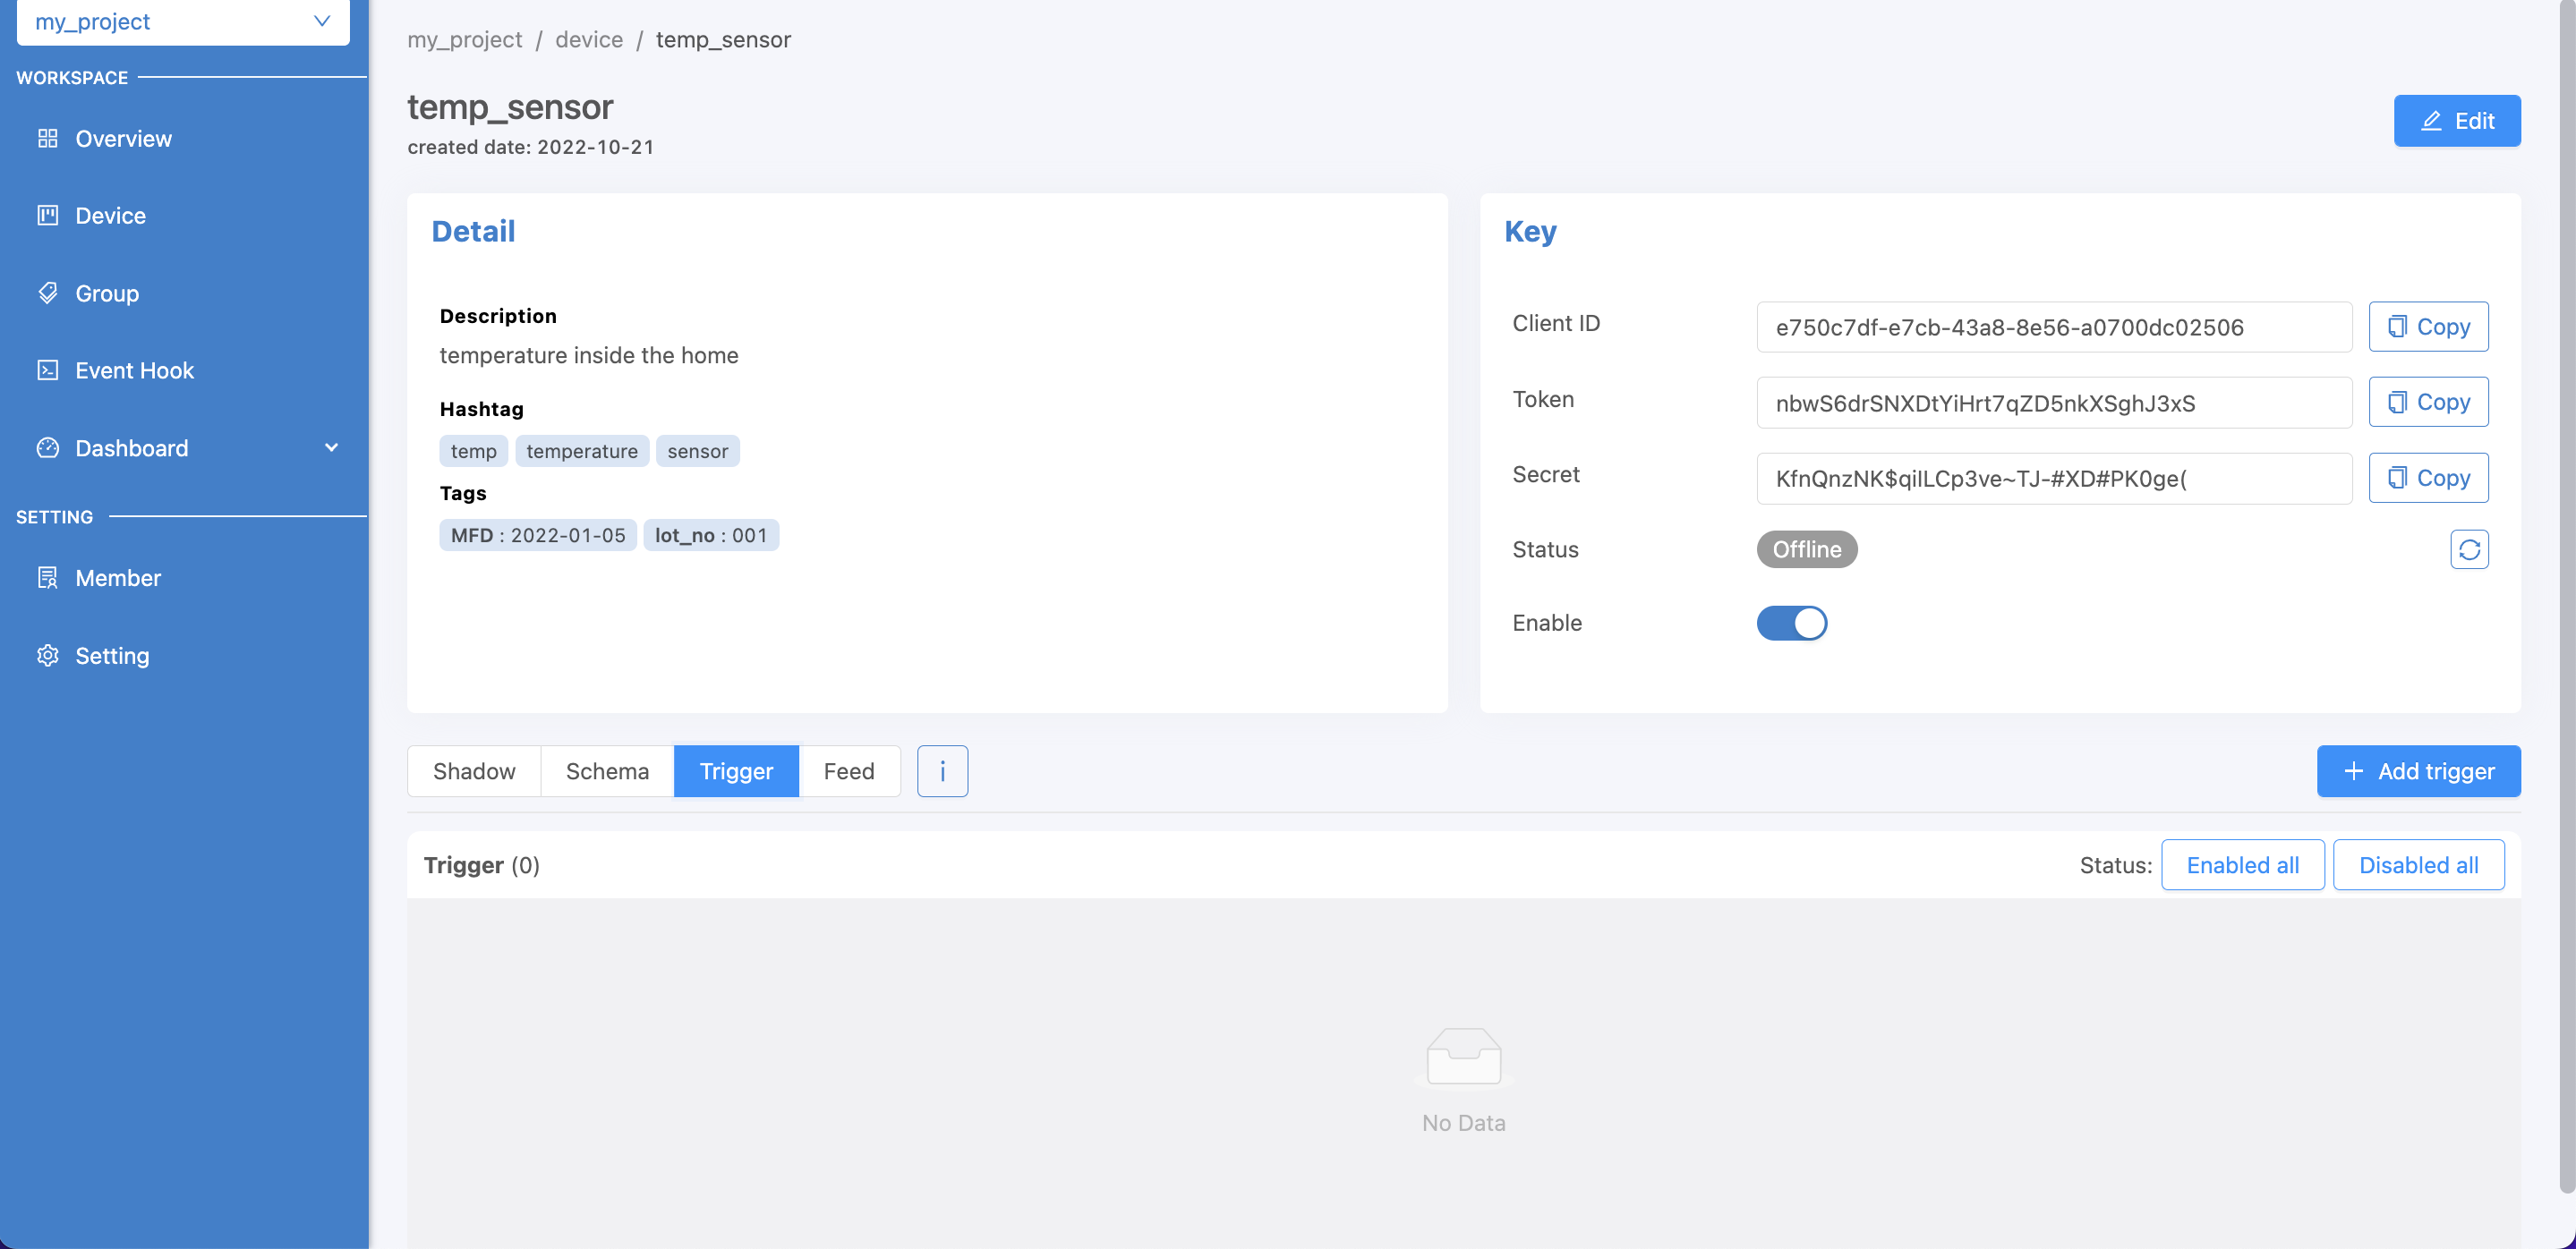Viewport: 2576px width, 1249px height.
Task: Toggle the Enable device switch
Action: point(1791,622)
